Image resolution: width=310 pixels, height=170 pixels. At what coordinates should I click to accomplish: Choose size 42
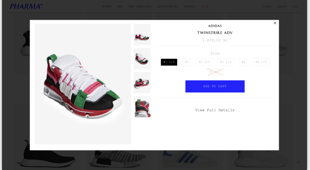[186, 62]
